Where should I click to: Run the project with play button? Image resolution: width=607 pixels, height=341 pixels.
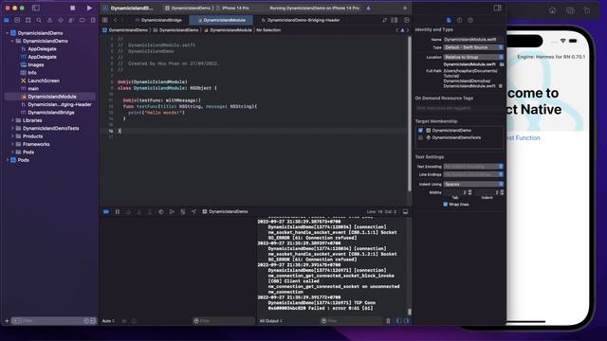point(89,8)
